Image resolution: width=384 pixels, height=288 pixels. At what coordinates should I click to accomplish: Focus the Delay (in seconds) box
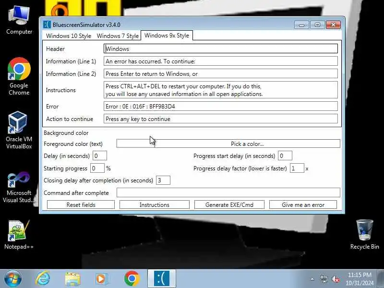(100, 156)
